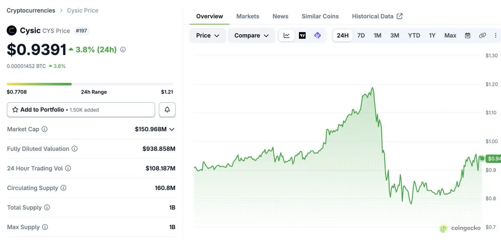Image resolution: width=501 pixels, height=240 pixels.
Task: Open 24 Hour Trading Vol info icon
Action: (68, 168)
